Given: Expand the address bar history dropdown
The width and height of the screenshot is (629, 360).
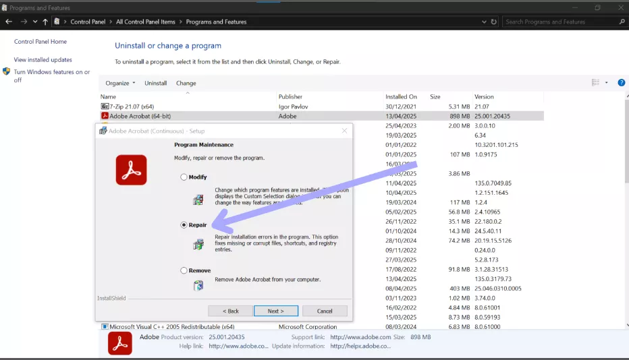Looking at the screenshot, I should [x=484, y=22].
